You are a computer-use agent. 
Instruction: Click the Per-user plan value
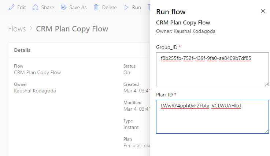point(136,145)
